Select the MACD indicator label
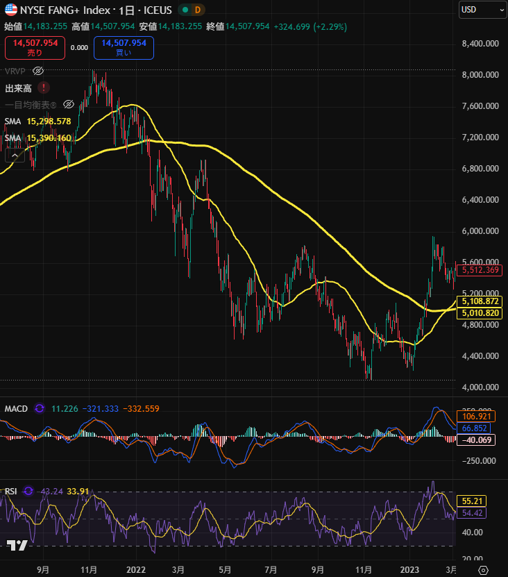The width and height of the screenshot is (508, 577). pyautogui.click(x=16, y=409)
